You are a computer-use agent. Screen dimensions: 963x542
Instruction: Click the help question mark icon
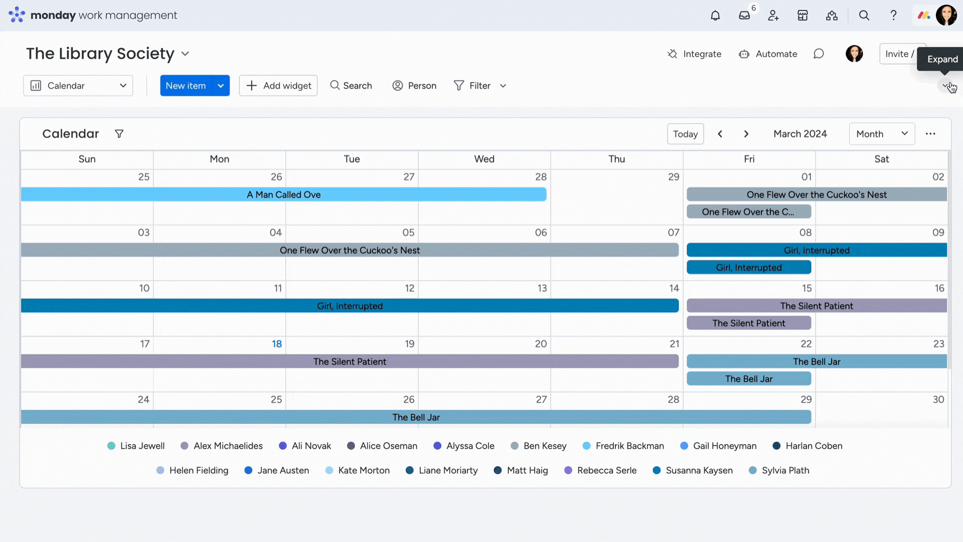click(x=894, y=15)
